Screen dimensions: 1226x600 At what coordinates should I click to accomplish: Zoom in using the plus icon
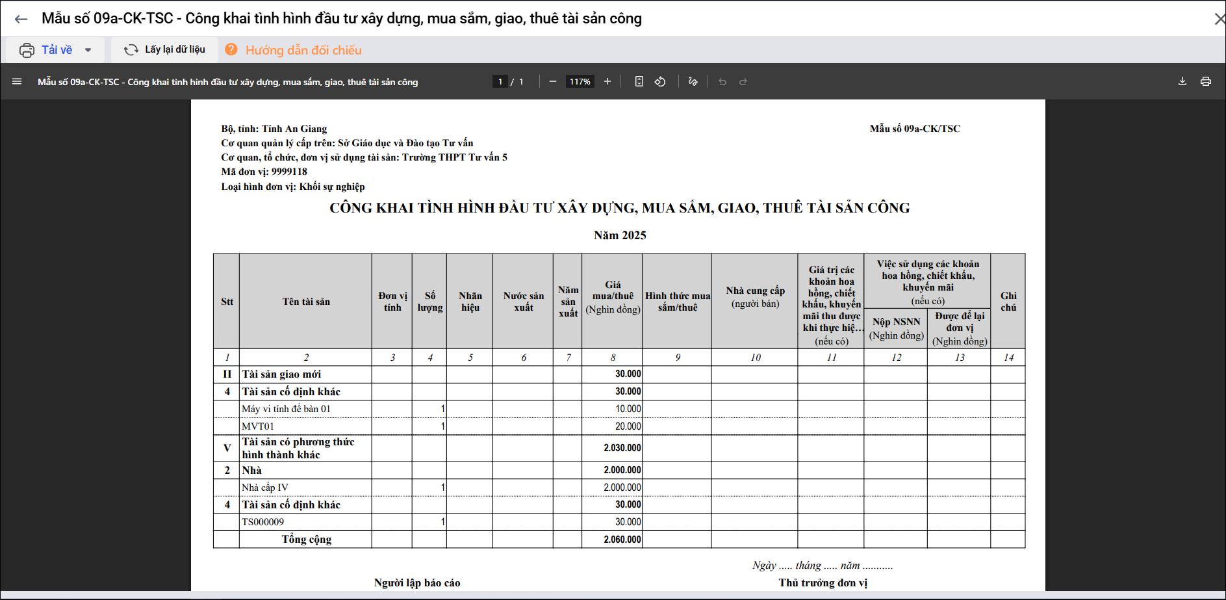[607, 82]
